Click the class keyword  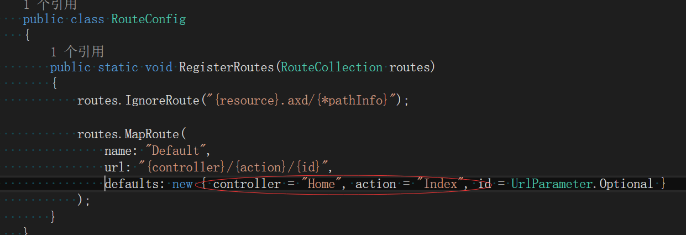coord(87,19)
